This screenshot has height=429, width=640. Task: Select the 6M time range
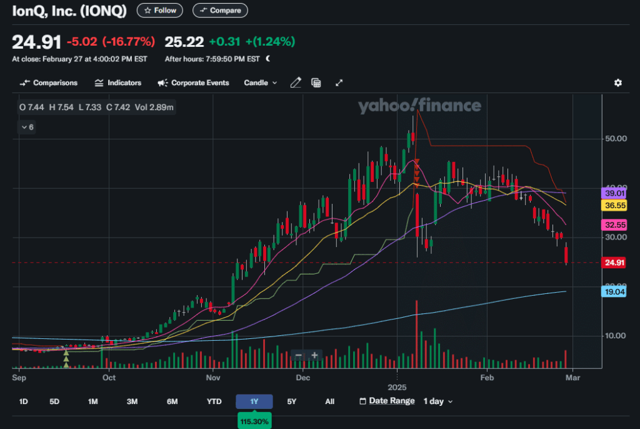pos(172,401)
